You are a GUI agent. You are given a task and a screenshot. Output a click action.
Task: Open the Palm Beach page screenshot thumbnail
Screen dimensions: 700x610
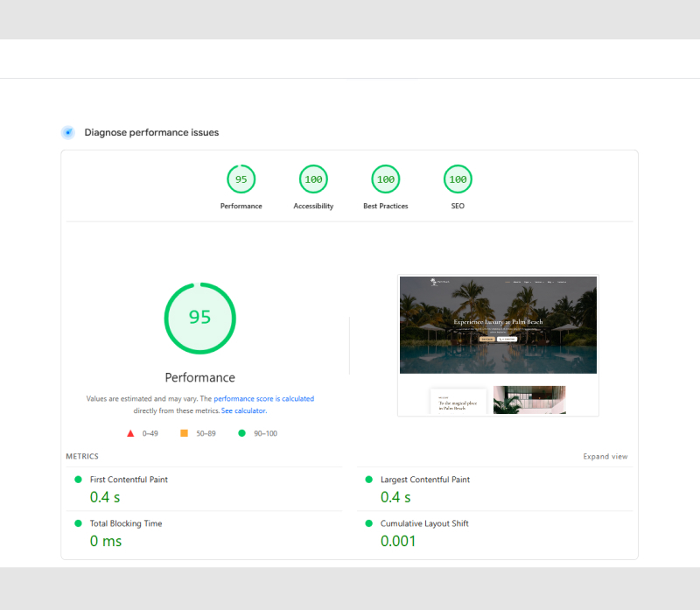click(x=498, y=346)
